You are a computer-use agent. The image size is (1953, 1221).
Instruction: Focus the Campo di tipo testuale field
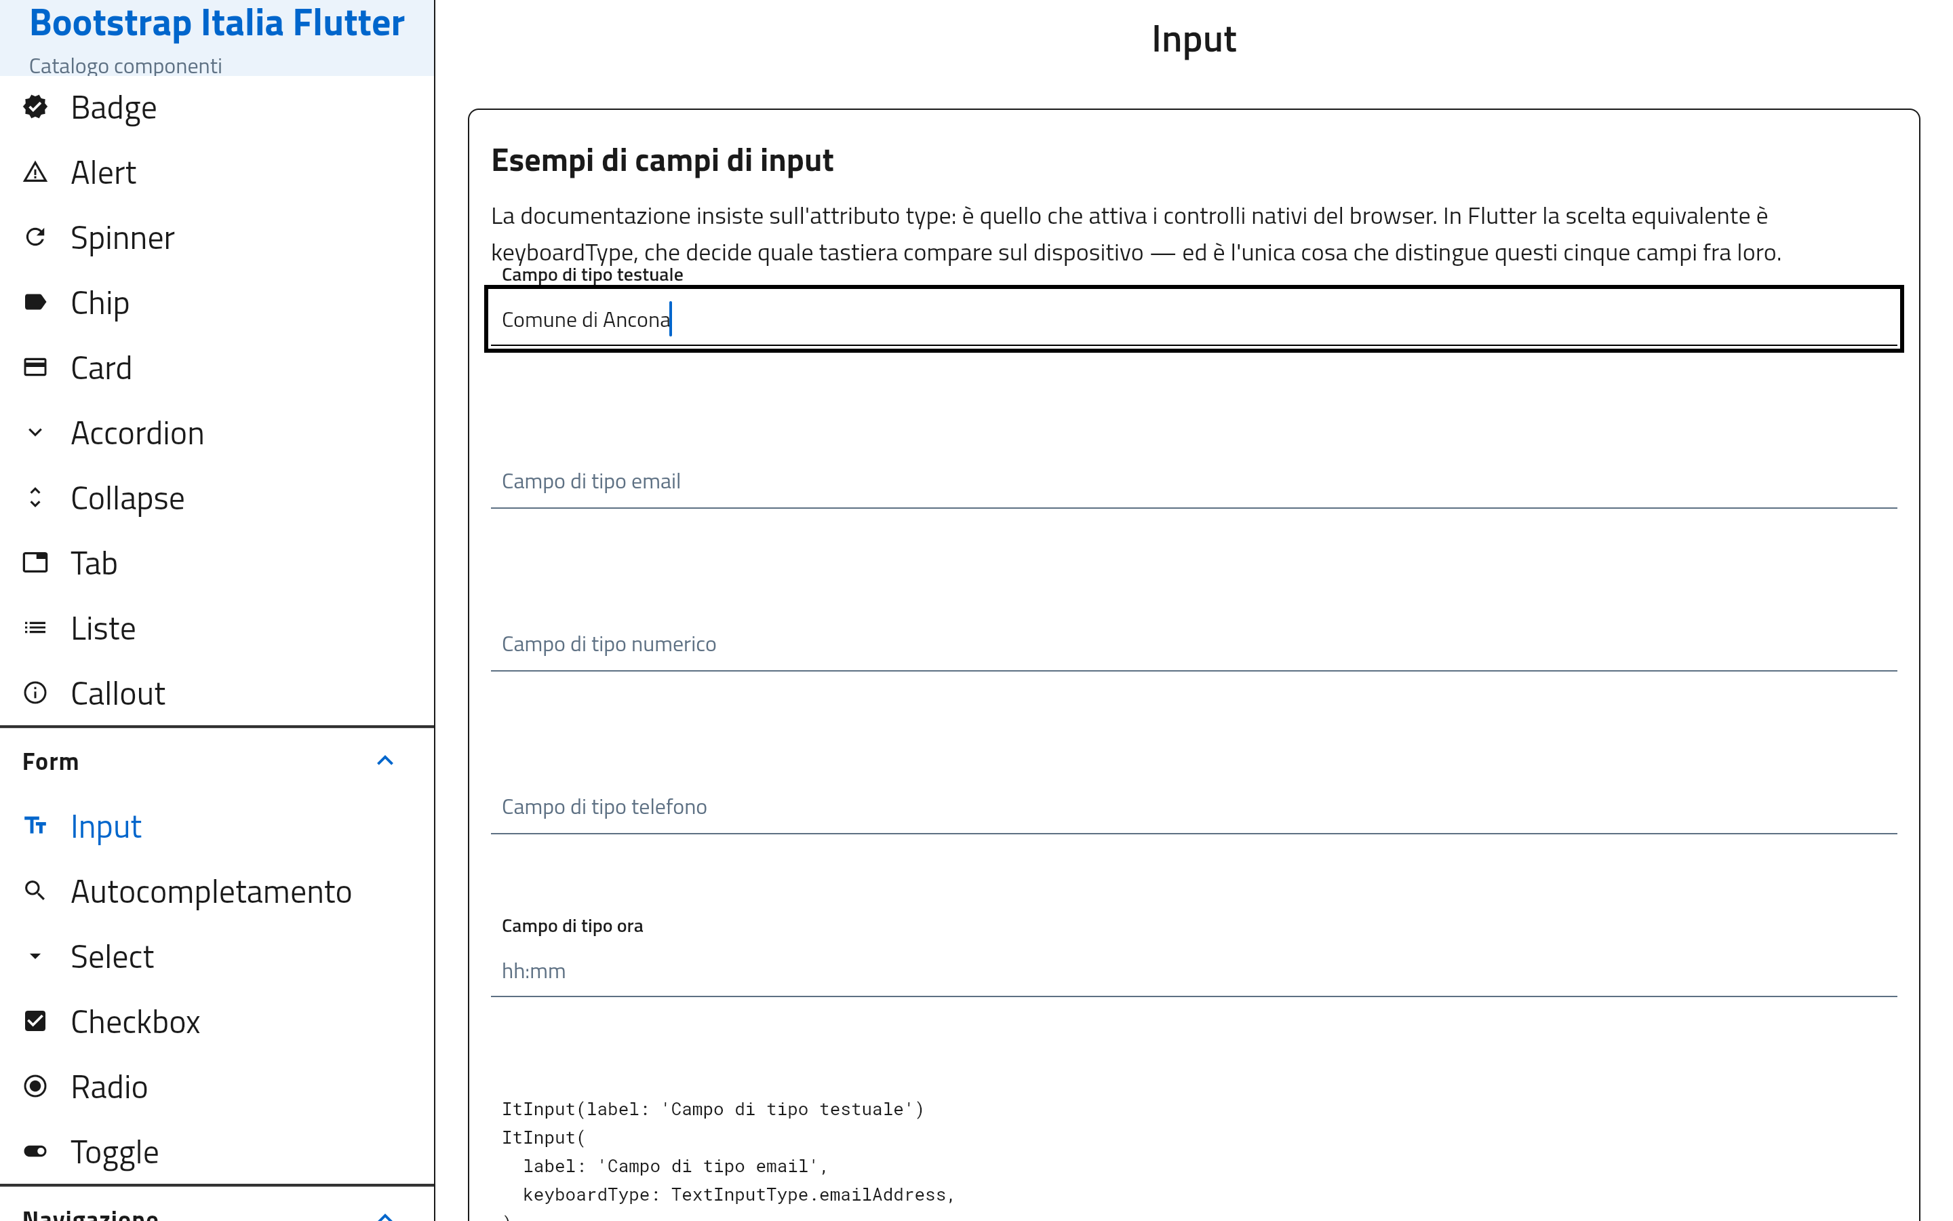pyautogui.click(x=1193, y=319)
